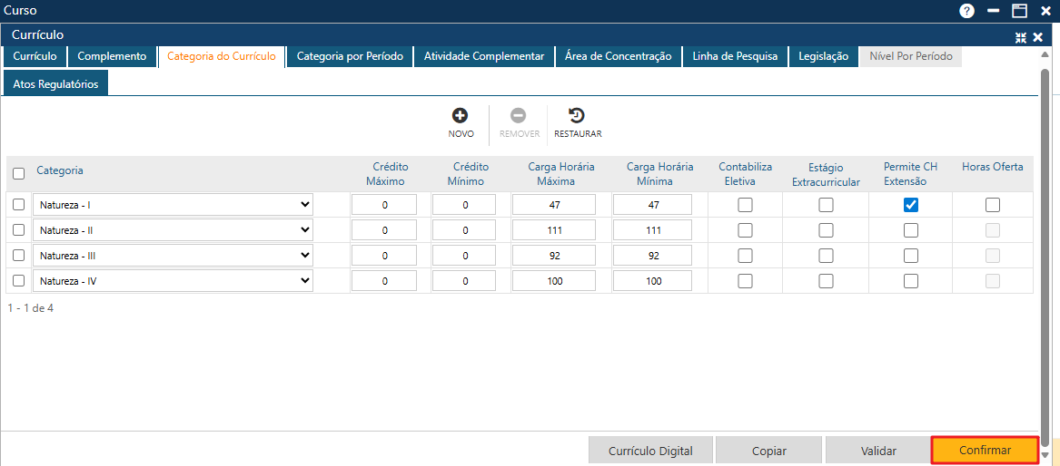1060x466 pixels.
Task: Open the Natureza - III category dropdown
Action: [173, 256]
